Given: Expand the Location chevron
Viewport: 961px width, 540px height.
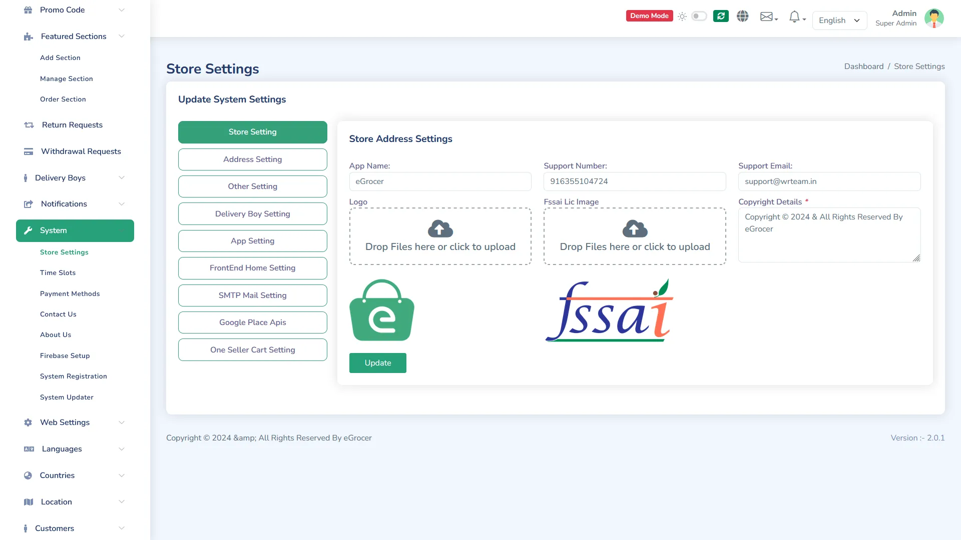Looking at the screenshot, I should point(122,502).
